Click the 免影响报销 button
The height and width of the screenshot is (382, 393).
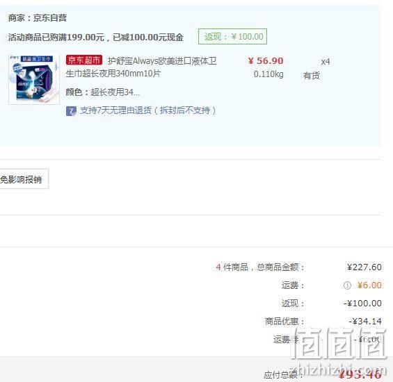21,179
